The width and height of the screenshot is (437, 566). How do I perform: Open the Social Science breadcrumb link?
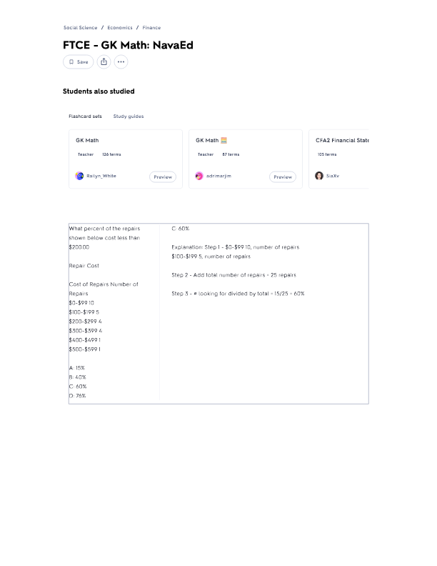81,27
